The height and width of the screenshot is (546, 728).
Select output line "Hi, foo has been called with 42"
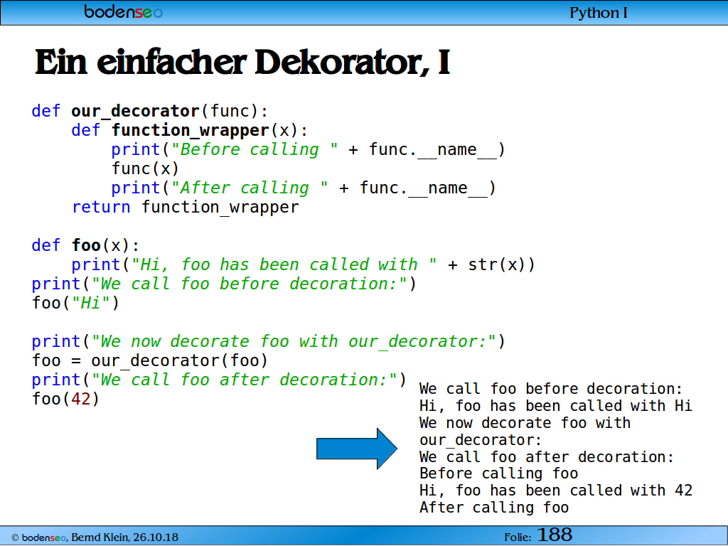pyautogui.click(x=556, y=491)
